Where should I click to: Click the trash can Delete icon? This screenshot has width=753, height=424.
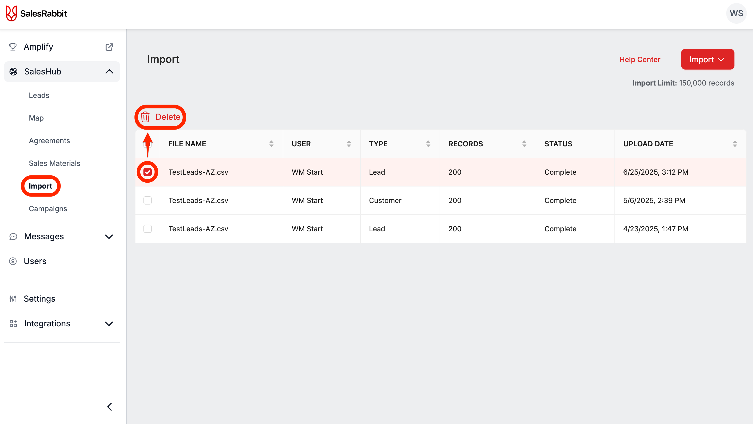point(145,117)
